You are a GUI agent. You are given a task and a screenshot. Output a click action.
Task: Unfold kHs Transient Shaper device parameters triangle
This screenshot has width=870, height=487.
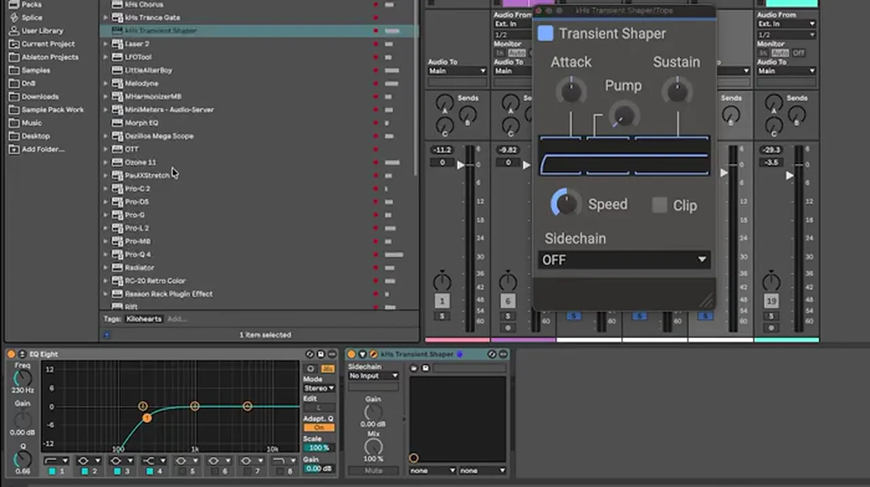[x=362, y=354]
